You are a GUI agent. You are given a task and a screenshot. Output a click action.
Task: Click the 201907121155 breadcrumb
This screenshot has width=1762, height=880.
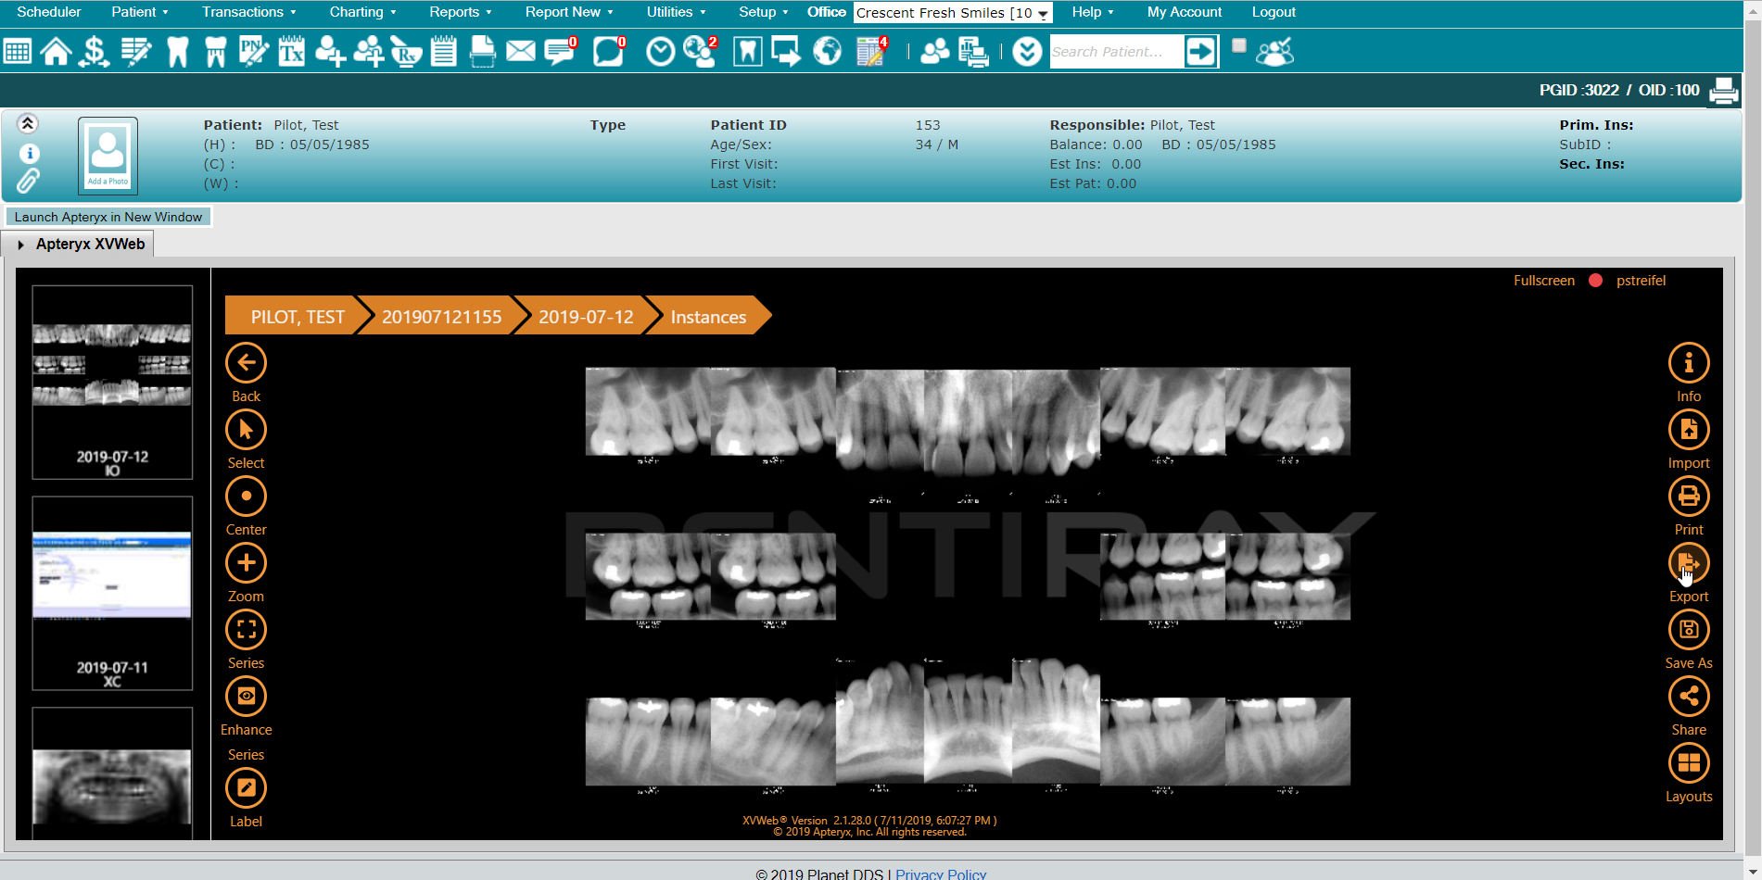[441, 317]
